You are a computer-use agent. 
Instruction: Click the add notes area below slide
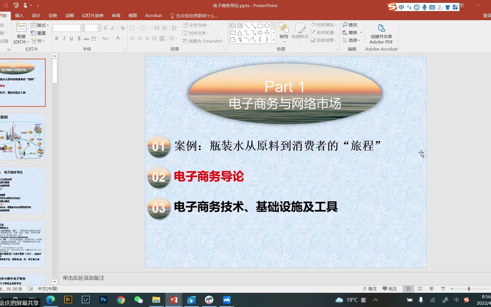click(x=84, y=278)
